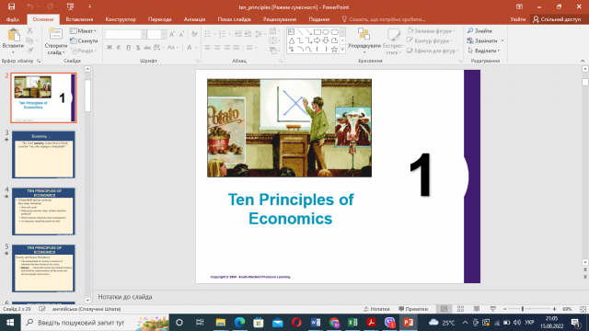Switch to the Анімація tab
The image size is (589, 331).
tap(194, 19)
